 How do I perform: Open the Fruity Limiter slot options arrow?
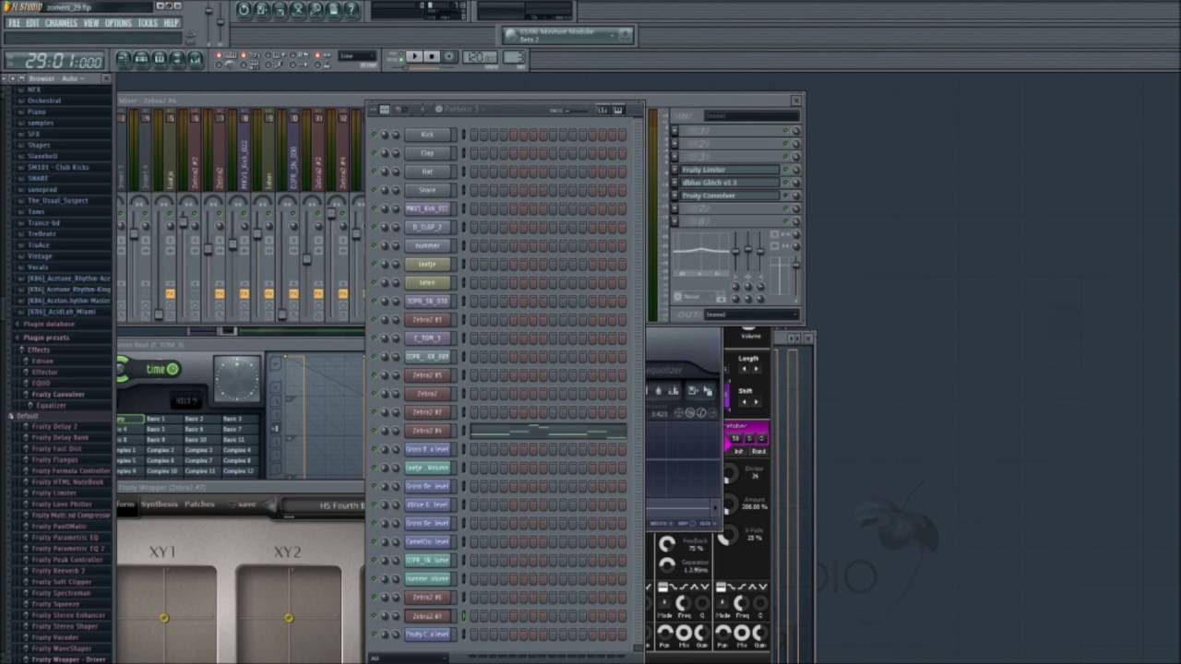[674, 170]
